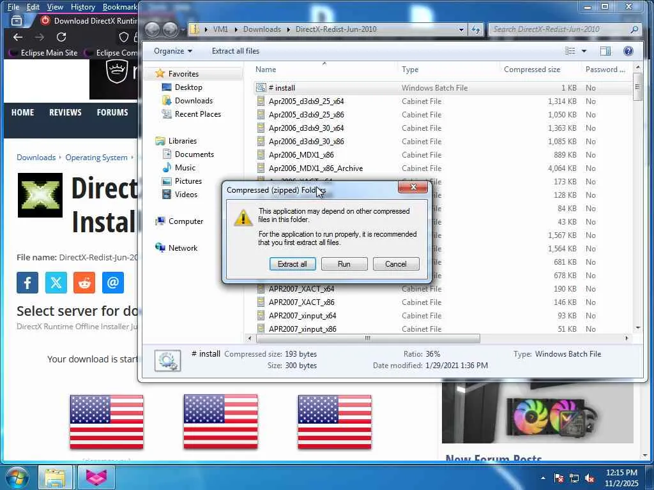Click the address bar refresh icon
This screenshot has height=490, width=654.
tap(475, 29)
